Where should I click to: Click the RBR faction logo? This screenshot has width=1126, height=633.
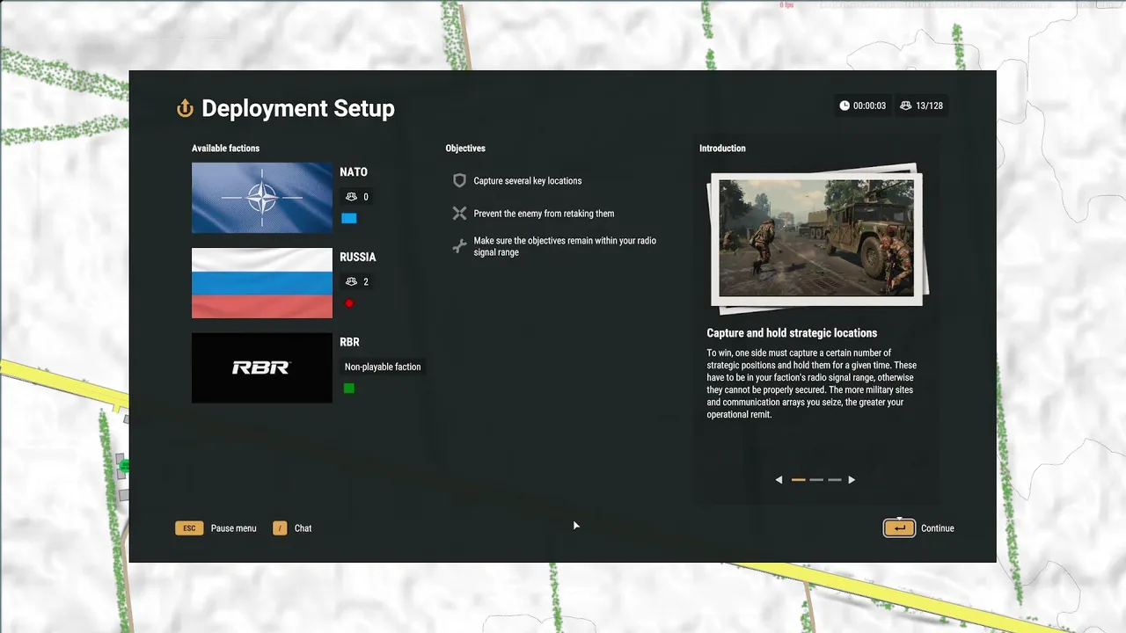point(262,367)
